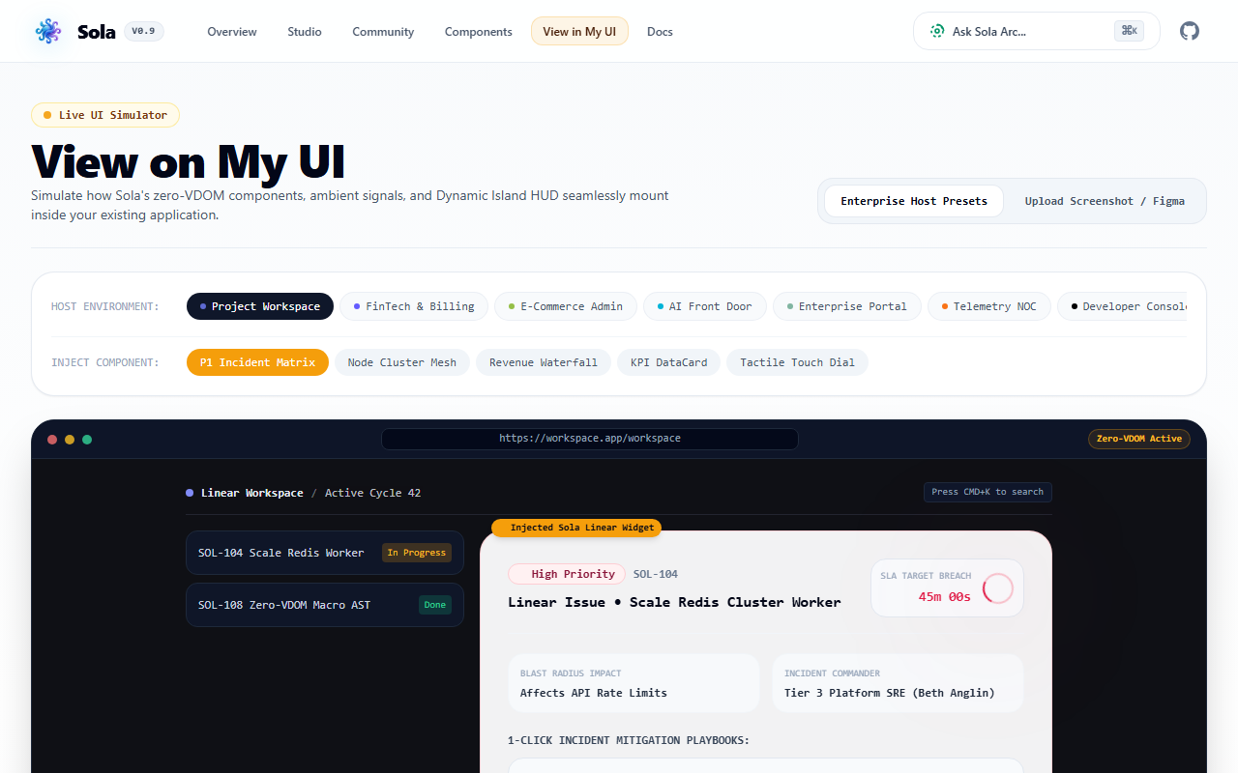The image size is (1238, 773).
Task: Open the GitHub repository icon
Action: [x=1190, y=31]
